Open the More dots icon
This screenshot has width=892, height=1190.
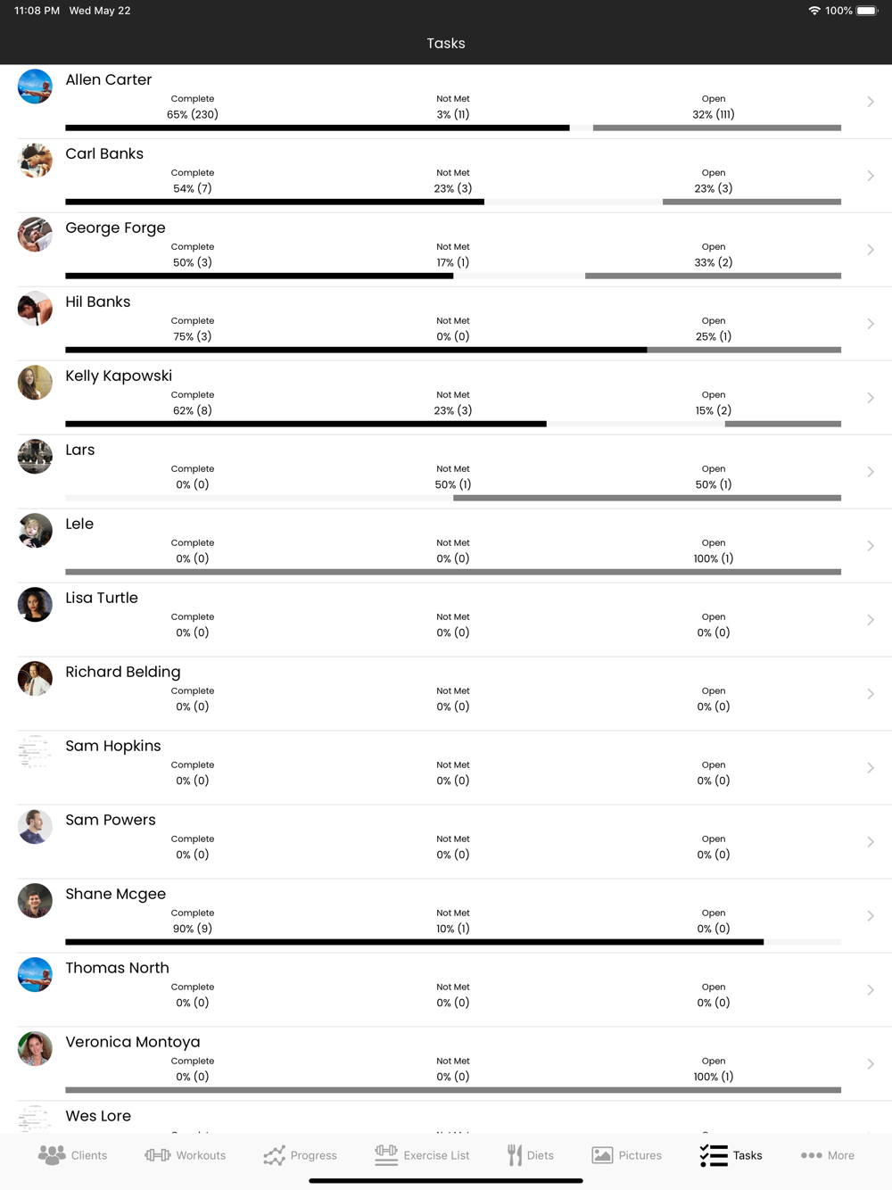point(811,1155)
